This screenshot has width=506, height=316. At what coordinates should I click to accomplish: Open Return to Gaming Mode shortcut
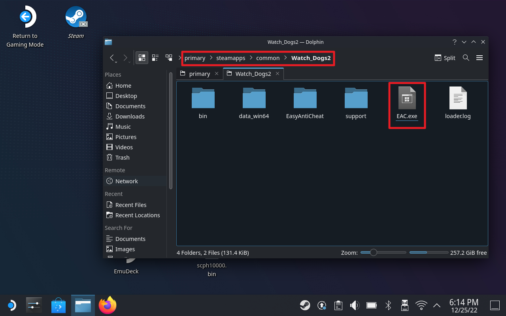[25, 27]
